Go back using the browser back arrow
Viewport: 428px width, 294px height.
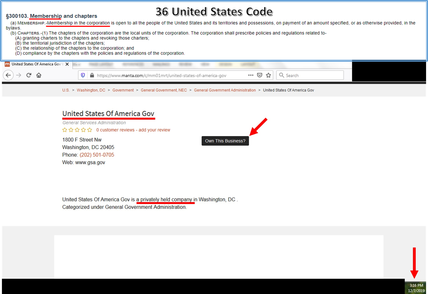pyautogui.click(x=8, y=75)
